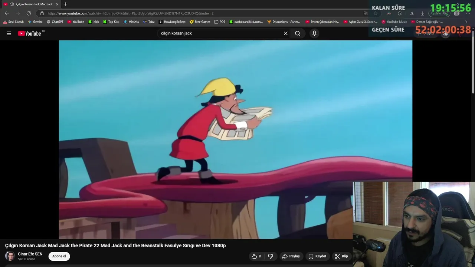Click the video player showing the cartoon
Image resolution: width=475 pixels, height=267 pixels.
[x=235, y=139]
